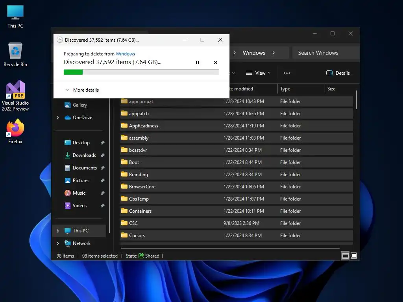The image size is (403, 302).
Task: Select the apppatch folder
Action: click(236, 114)
